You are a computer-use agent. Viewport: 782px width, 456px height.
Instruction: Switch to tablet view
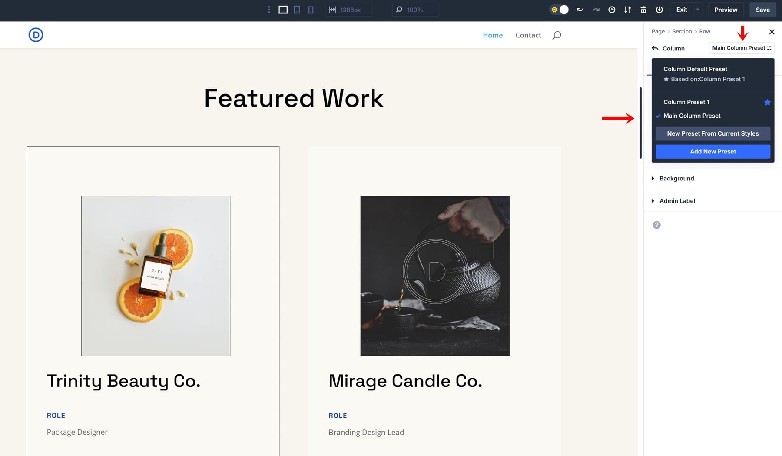coord(297,10)
